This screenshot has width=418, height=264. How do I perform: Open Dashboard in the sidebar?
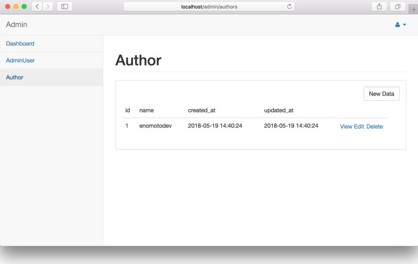[x=20, y=44]
